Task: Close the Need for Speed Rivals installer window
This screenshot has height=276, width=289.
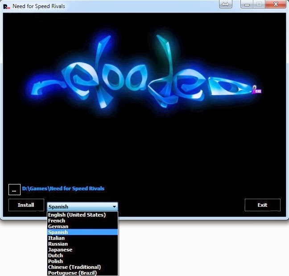Action: (276, 4)
